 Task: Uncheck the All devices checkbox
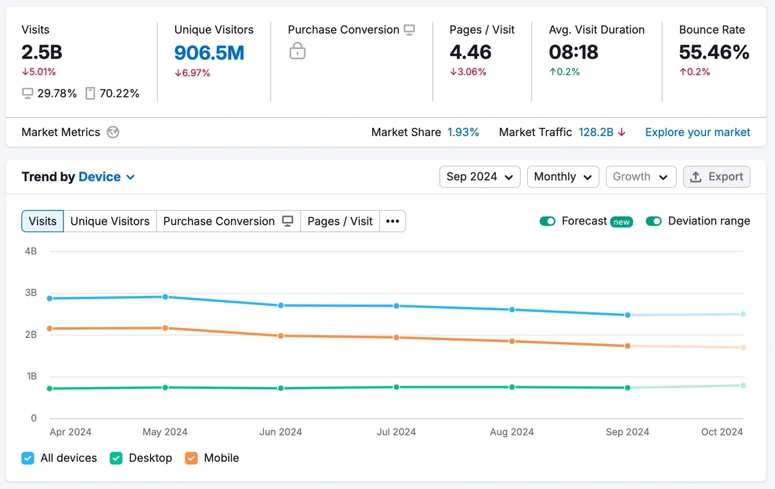[28, 458]
